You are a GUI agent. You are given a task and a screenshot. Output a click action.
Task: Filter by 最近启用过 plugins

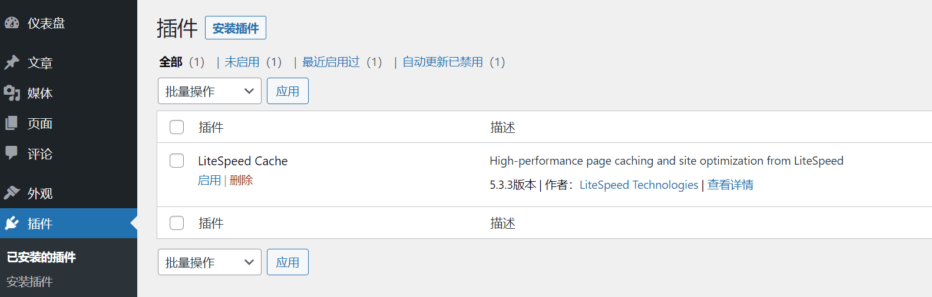331,62
